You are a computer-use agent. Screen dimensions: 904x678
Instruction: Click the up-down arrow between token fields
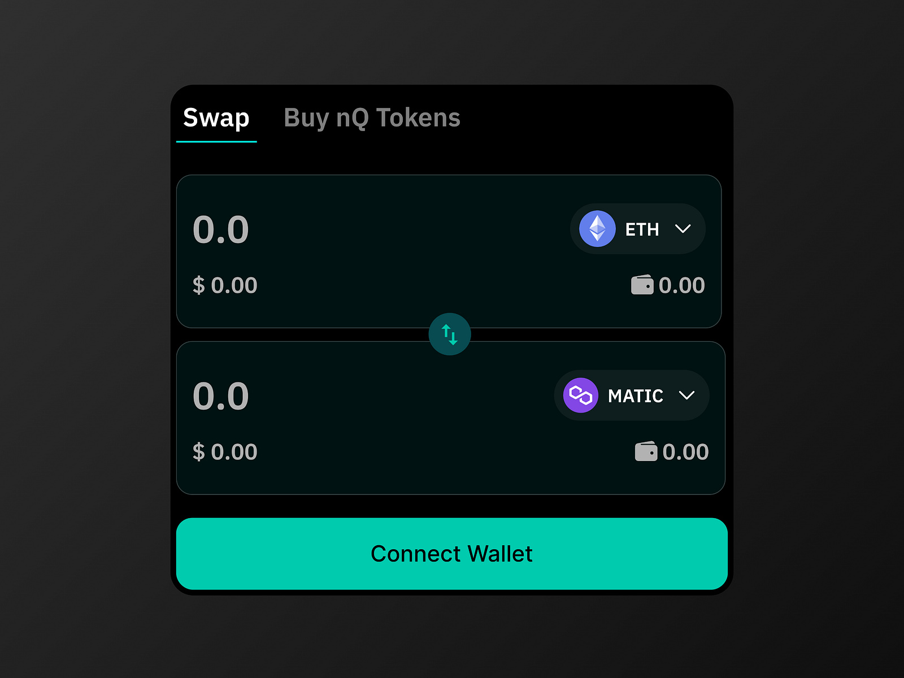pyautogui.click(x=450, y=334)
